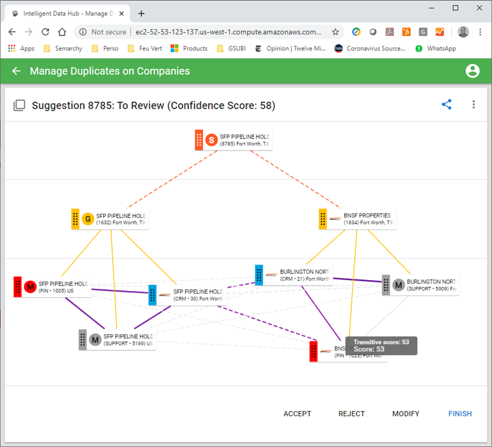Open the Feu Vert bookmarks folder

[x=145, y=48]
